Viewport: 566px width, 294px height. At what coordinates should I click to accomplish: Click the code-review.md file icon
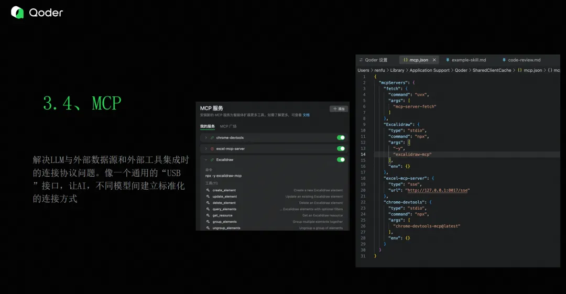[504, 60]
